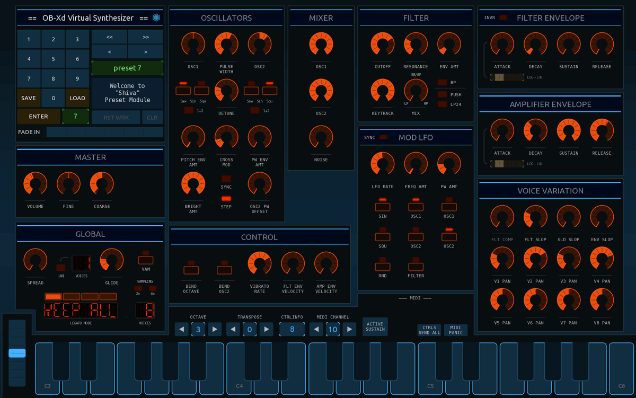Screen dimensions: 636x398
Task: Click the Coarse tune knob
Action: pyautogui.click(x=102, y=184)
